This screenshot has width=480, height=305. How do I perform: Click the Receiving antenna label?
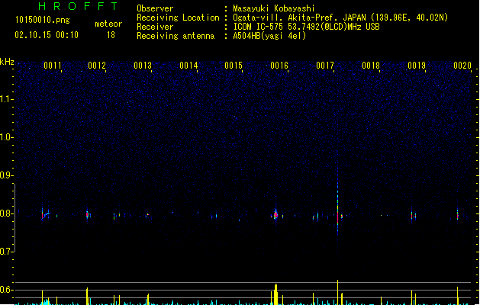[176, 36]
